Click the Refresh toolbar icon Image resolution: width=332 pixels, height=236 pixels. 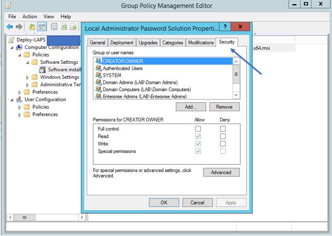coord(64,27)
